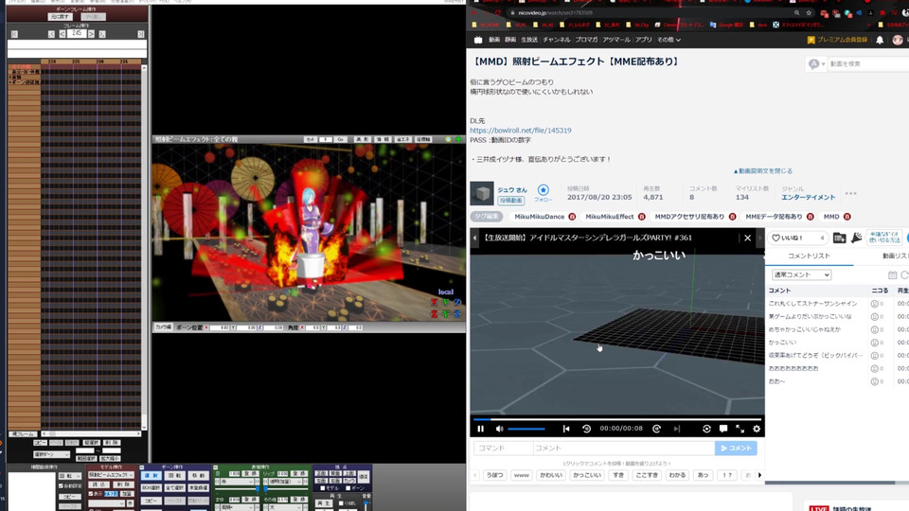Click the 元に戻す undo button in MMD
Image resolution: width=909 pixels, height=511 pixels.
click(x=60, y=17)
